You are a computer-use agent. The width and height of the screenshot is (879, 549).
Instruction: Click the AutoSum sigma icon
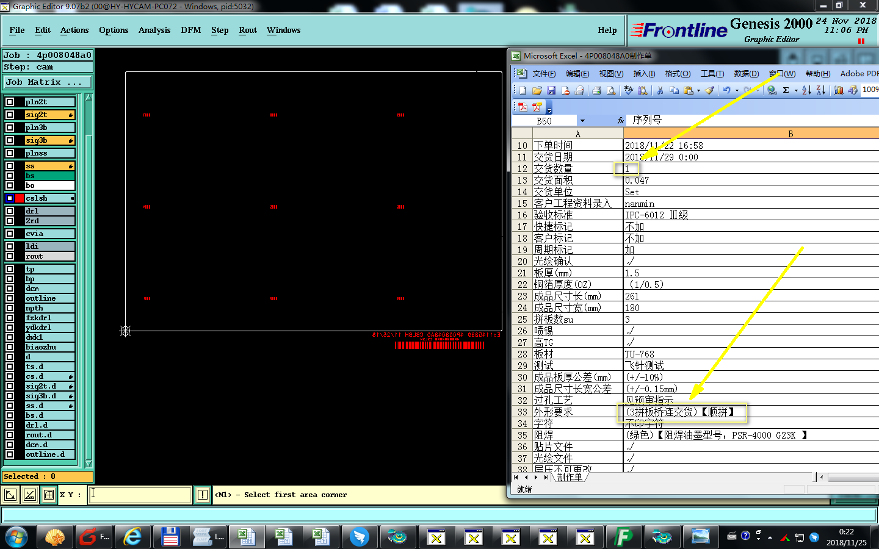point(786,90)
